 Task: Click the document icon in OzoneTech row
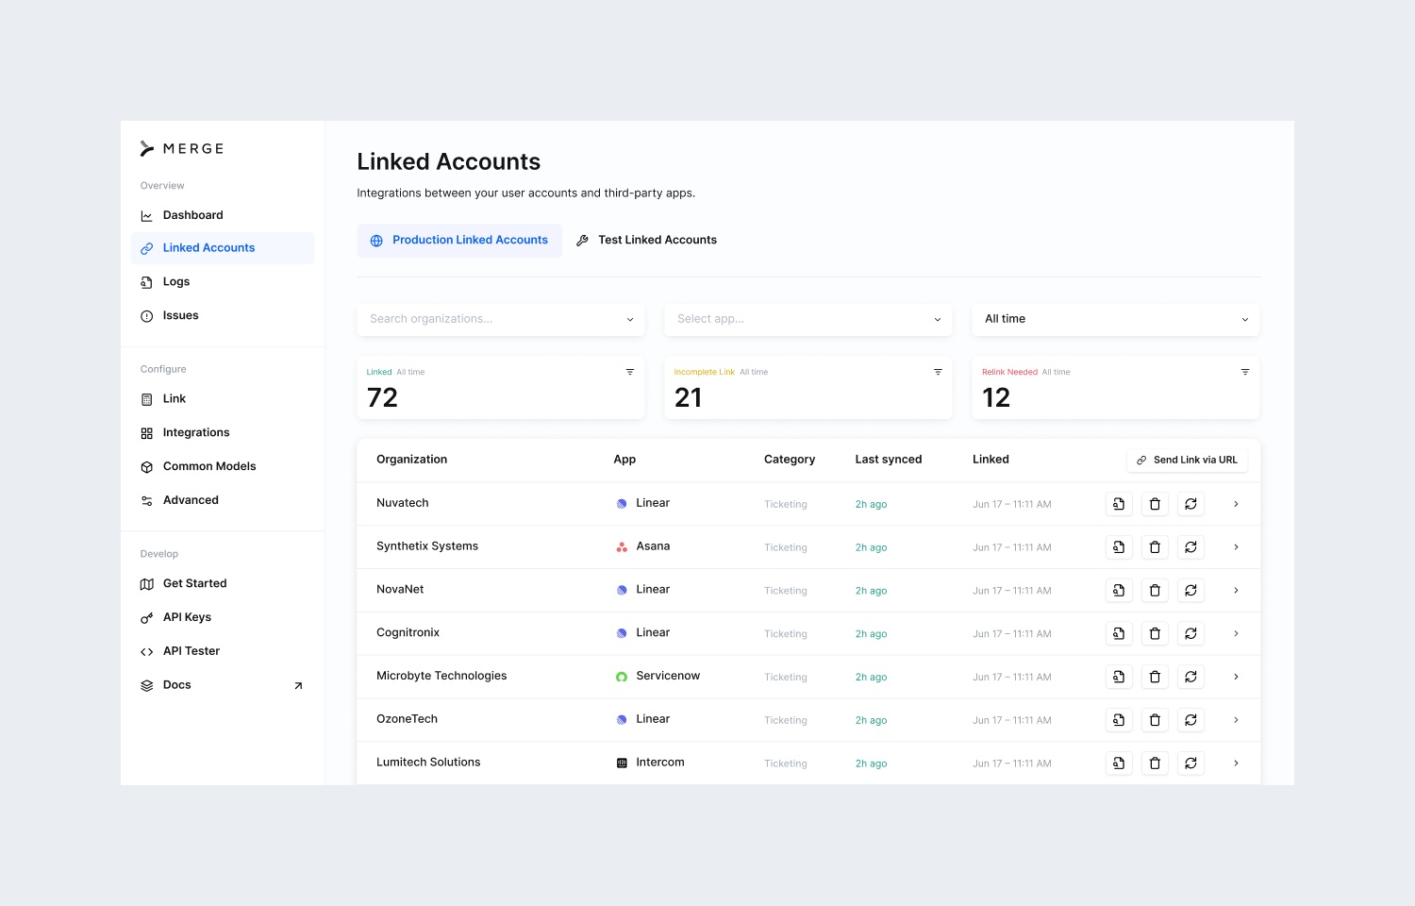[x=1119, y=720]
